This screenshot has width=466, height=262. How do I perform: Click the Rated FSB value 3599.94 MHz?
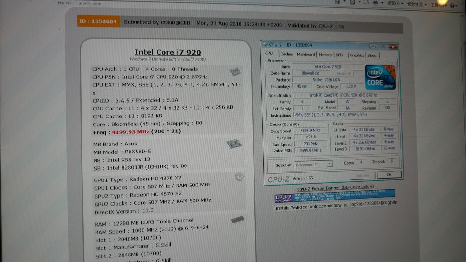310,151
